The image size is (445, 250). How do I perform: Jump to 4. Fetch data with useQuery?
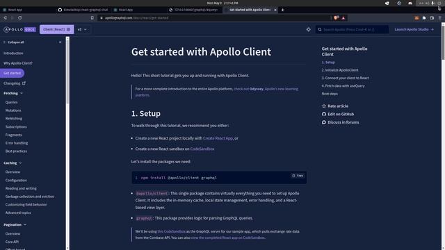(x=343, y=86)
